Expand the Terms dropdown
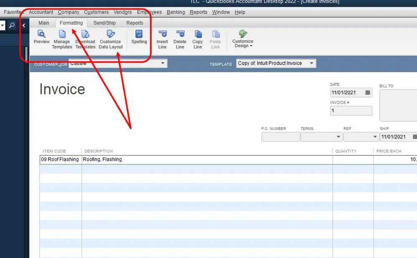Viewport: 417px width, 258px height. tap(338, 137)
